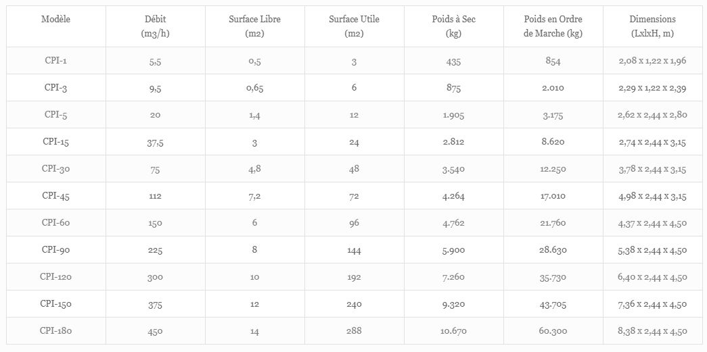Click the Surface Libre (m2) header
Image resolution: width=707 pixels, height=352 pixels.
254,26
